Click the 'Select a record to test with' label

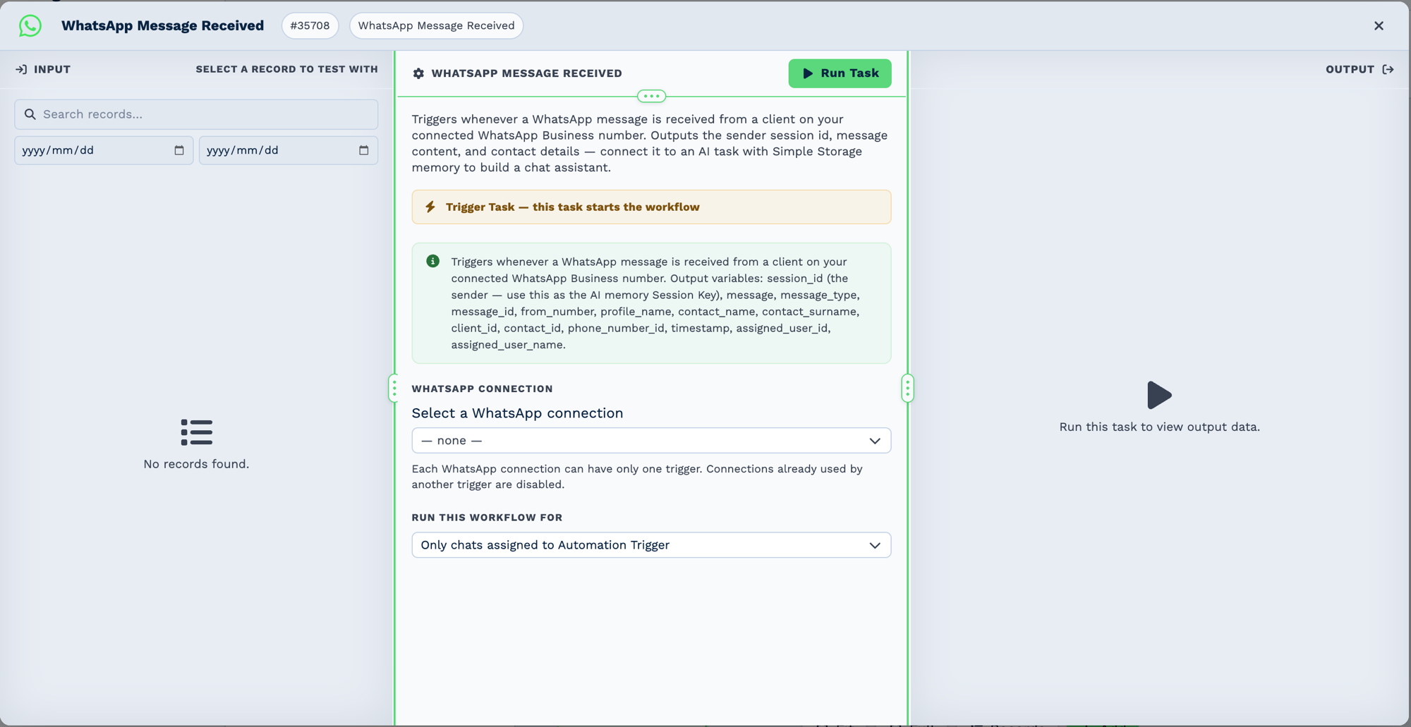[287, 70]
